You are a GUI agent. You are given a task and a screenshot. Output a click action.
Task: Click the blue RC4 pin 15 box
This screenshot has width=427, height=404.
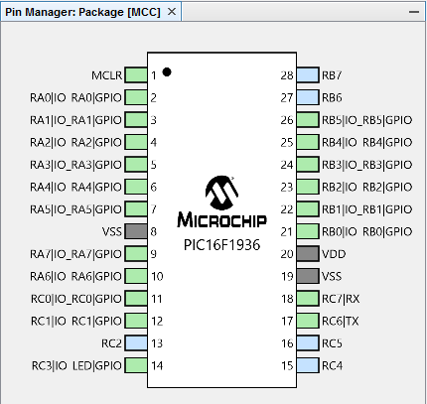308,365
